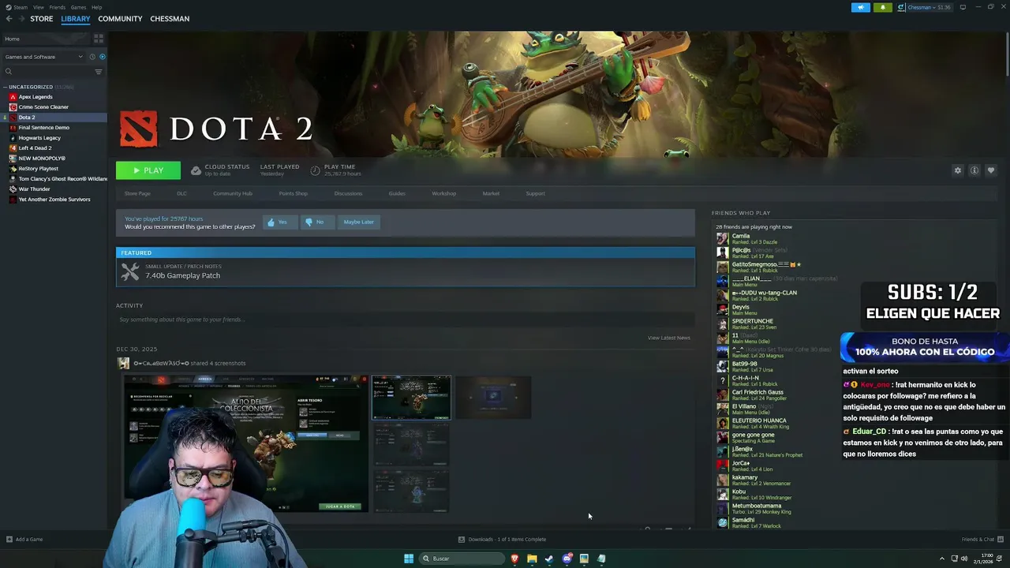Open the Market link
This screenshot has width=1010, height=568.
coord(491,193)
